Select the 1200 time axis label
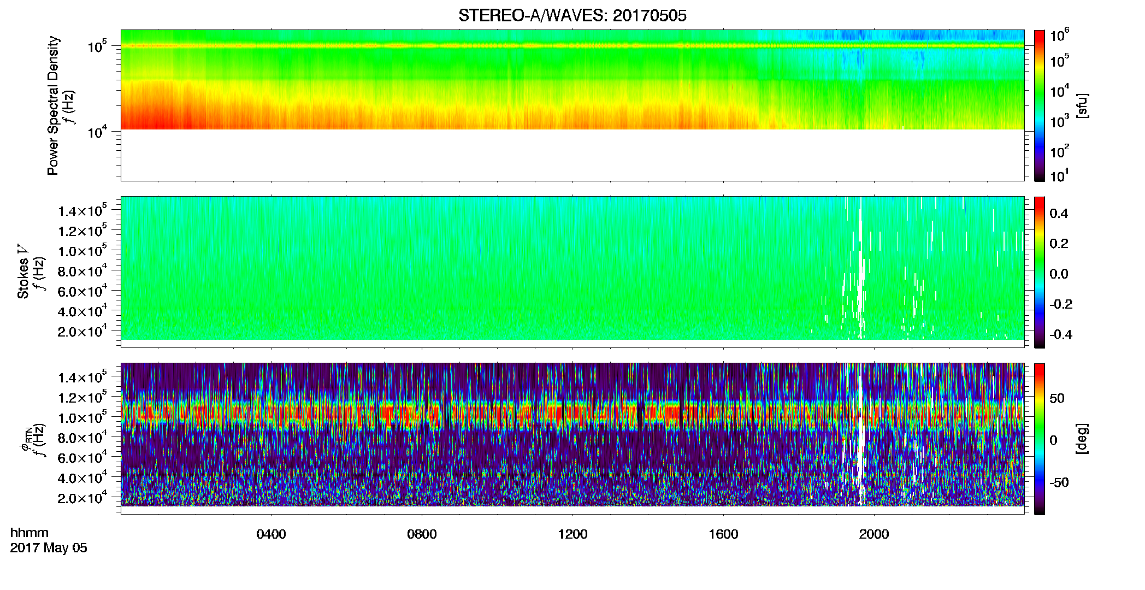Screen dimensions: 1145x590 [572, 534]
